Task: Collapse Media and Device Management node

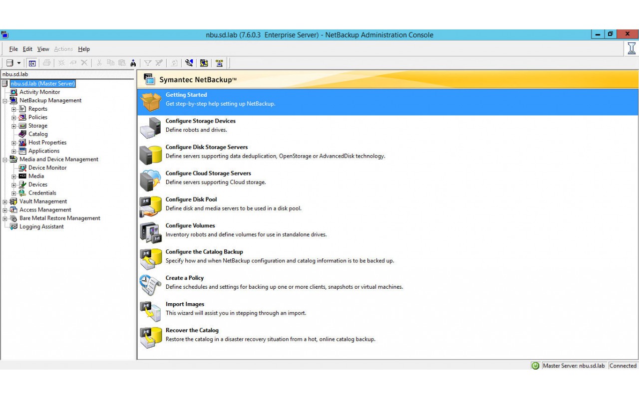Action: pyautogui.click(x=5, y=160)
